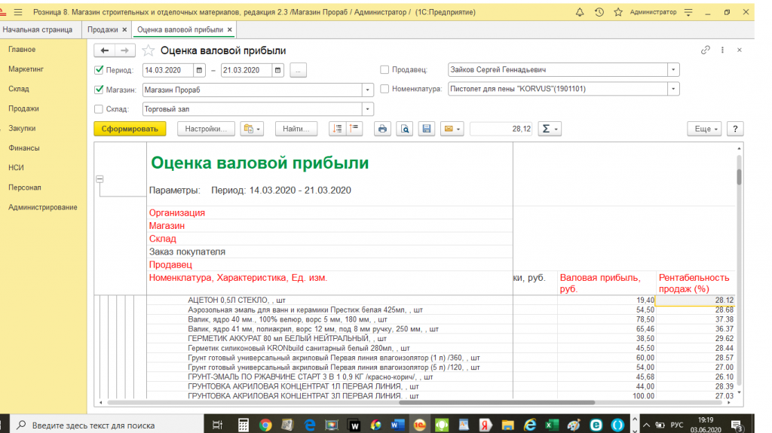Screen dimensions: 772x433
Task: Choose standard period with ellipsis button
Action: [298, 70]
